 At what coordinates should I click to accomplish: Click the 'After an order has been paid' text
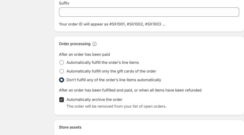point(84,54)
